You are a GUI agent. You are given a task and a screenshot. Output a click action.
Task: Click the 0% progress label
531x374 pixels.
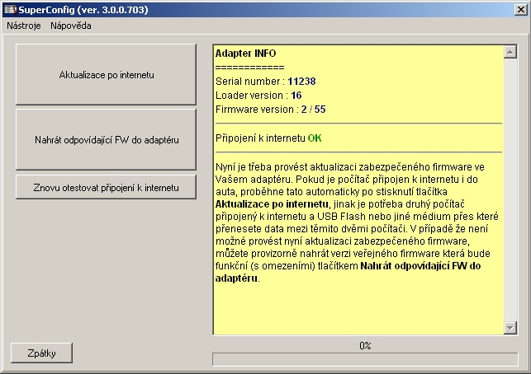pos(365,346)
